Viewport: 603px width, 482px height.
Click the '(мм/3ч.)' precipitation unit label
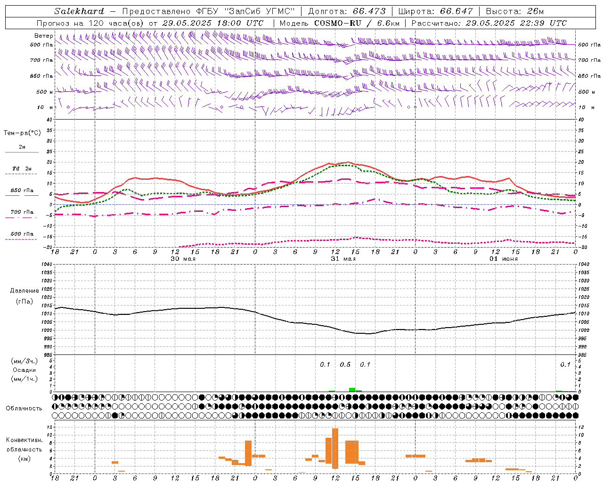(x=24, y=361)
